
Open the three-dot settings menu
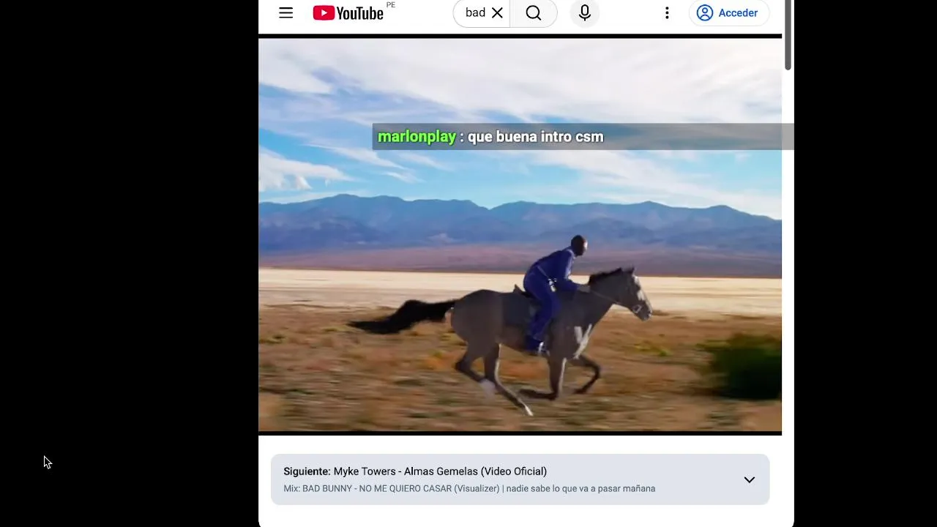[x=667, y=13]
